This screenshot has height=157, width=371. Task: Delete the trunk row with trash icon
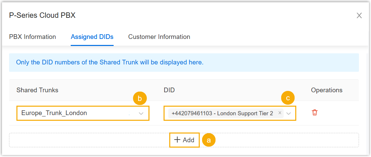click(314, 112)
